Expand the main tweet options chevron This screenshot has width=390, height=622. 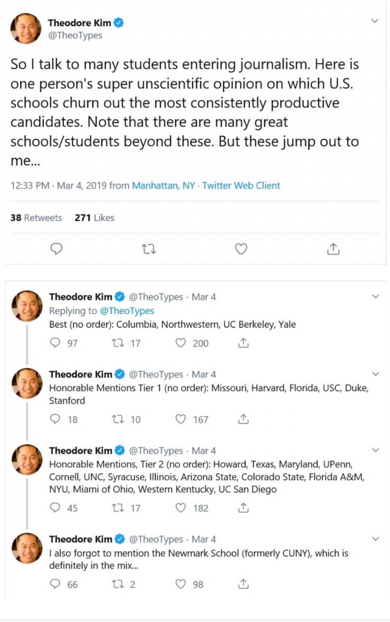375,21
